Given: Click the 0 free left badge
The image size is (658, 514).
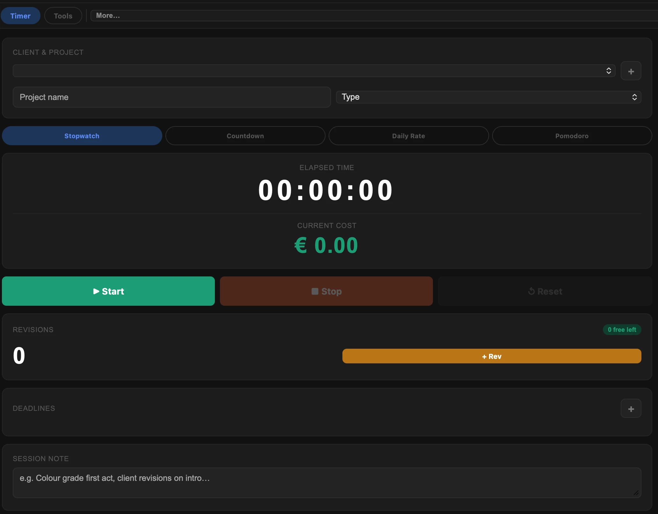Looking at the screenshot, I should pos(622,330).
